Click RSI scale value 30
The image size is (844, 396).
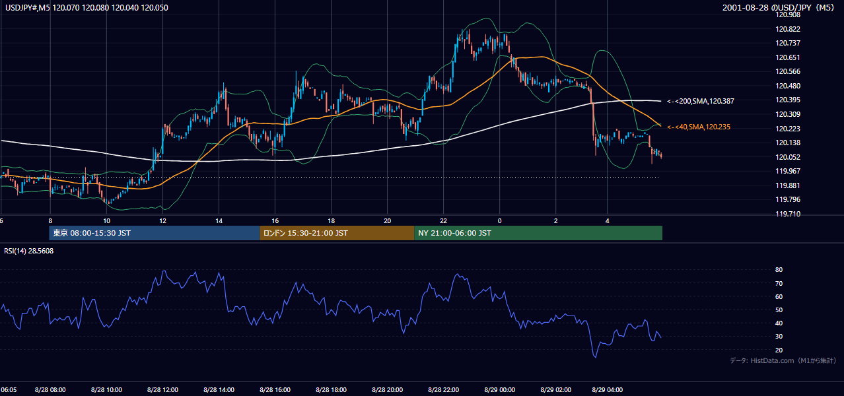[779, 337]
